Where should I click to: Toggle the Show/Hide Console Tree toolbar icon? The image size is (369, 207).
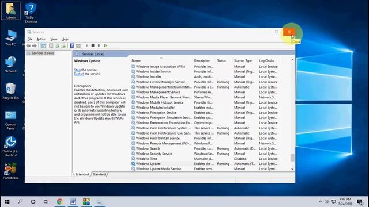[43, 45]
